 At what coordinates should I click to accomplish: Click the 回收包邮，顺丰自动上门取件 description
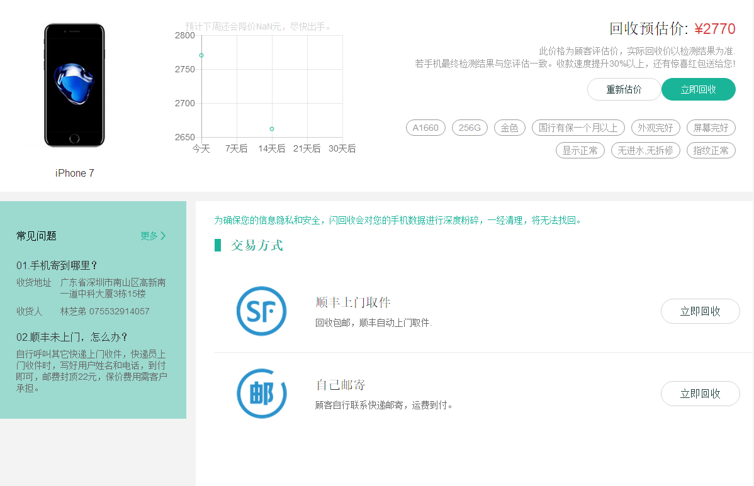pyautogui.click(x=374, y=323)
